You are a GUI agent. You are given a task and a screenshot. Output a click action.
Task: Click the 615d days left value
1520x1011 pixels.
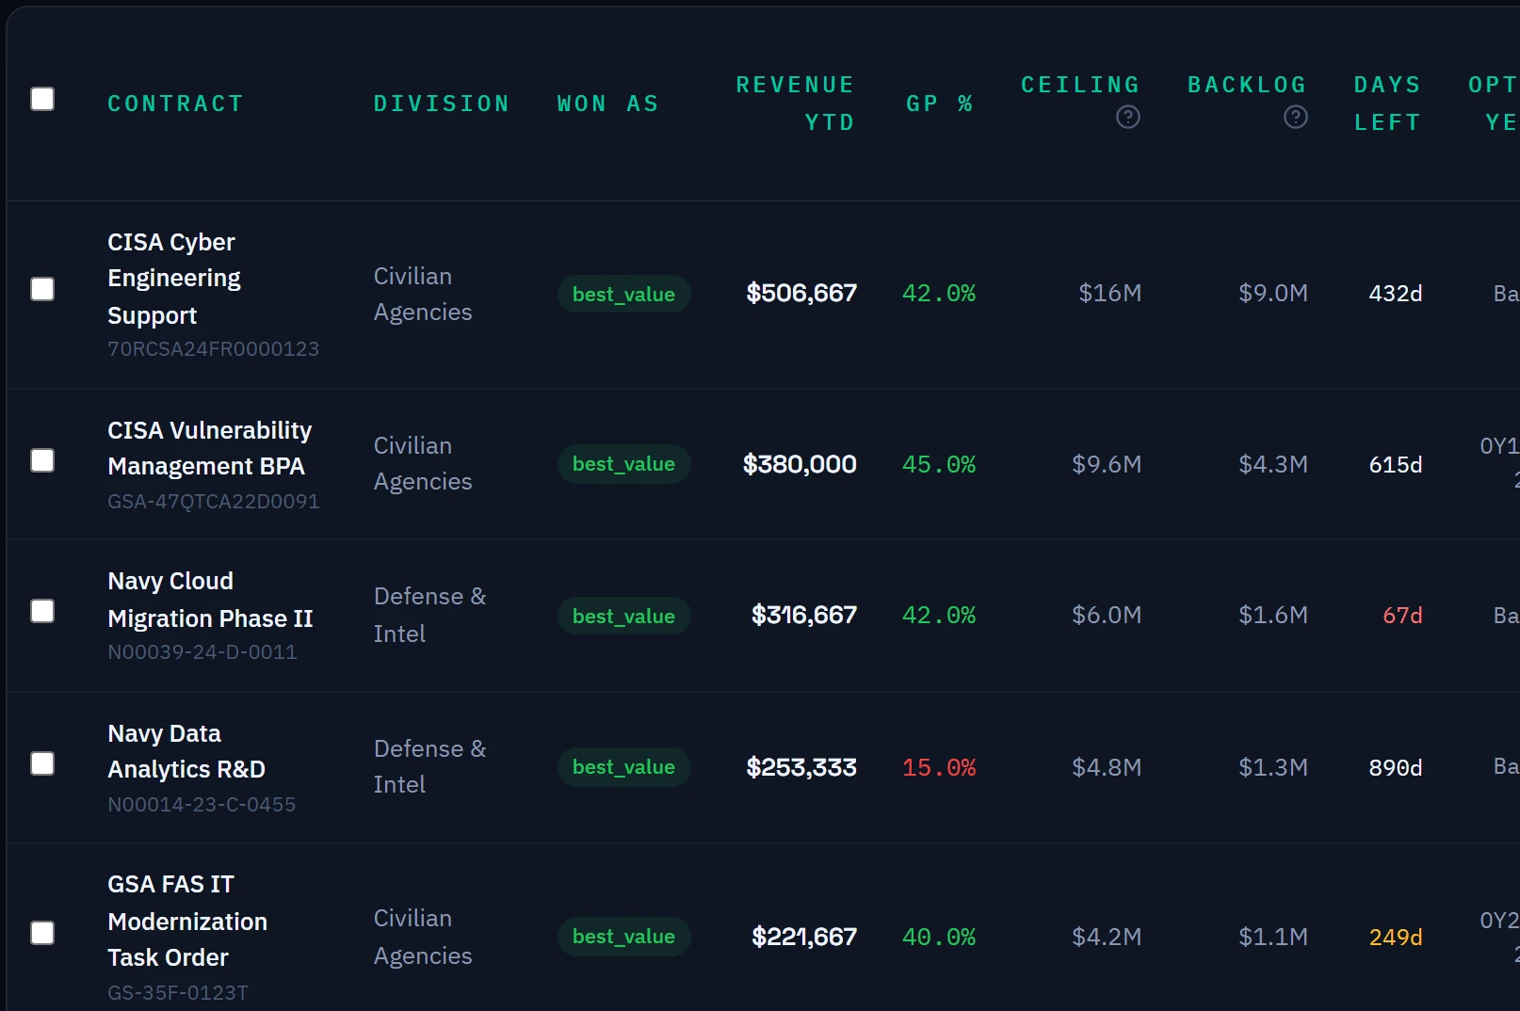click(1395, 465)
